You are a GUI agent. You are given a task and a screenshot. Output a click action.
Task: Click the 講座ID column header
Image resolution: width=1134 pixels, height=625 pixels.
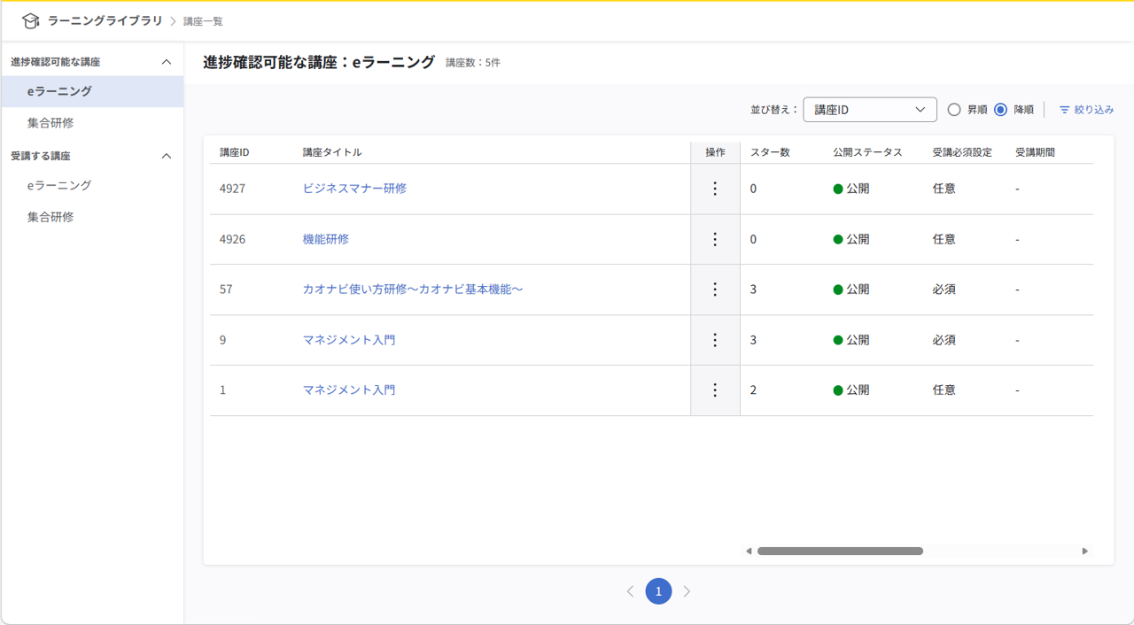[x=235, y=152]
